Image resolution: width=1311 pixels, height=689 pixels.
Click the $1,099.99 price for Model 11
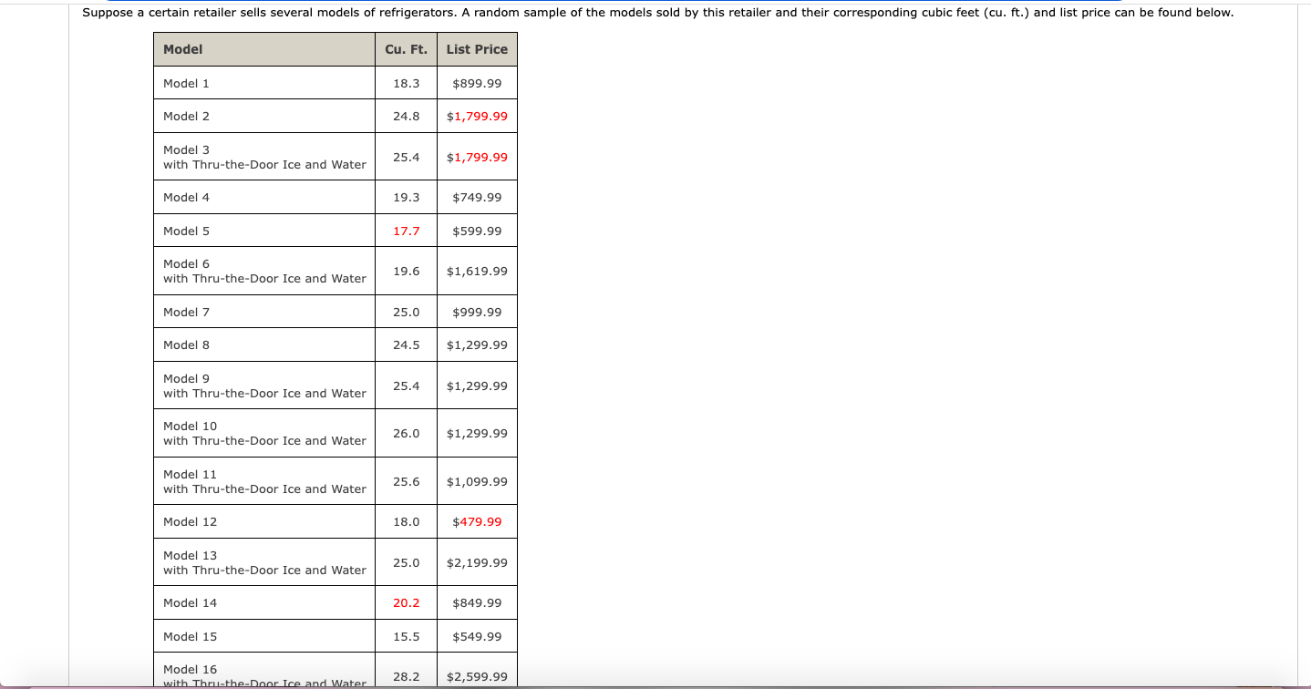coord(476,480)
